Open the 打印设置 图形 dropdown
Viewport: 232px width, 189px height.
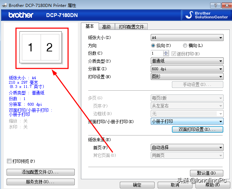(x=187, y=77)
